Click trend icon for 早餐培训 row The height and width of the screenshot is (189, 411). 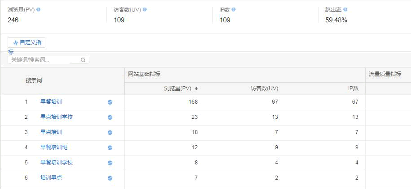[110, 102]
